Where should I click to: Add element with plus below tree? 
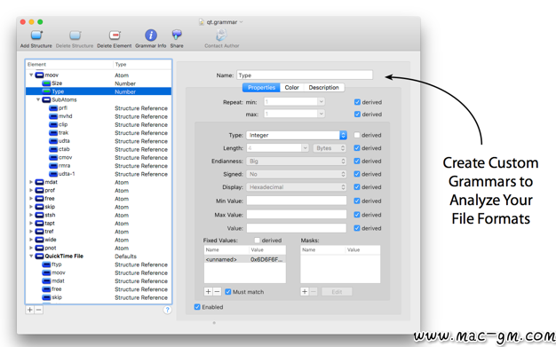coord(30,310)
